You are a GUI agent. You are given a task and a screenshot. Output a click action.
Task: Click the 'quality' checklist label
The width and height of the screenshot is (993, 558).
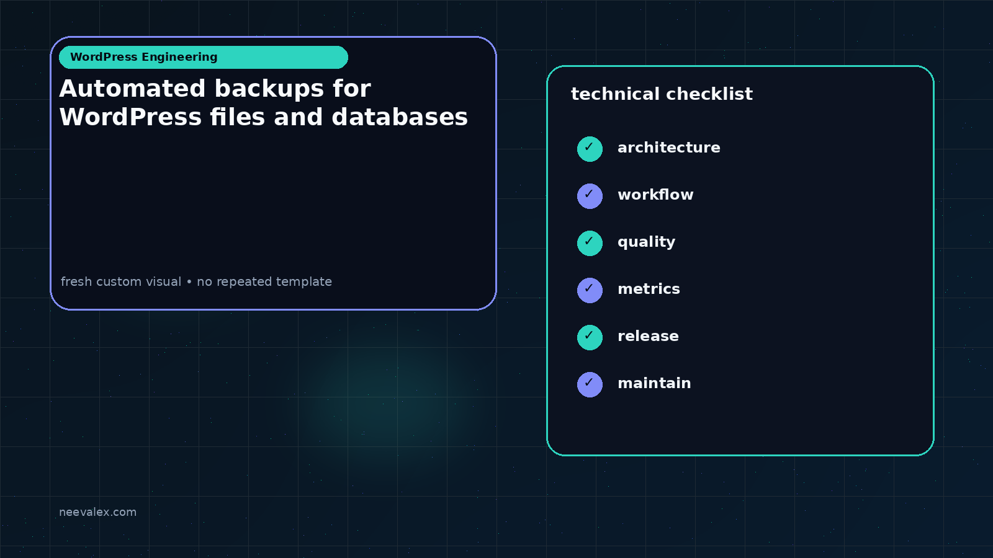[x=646, y=242]
